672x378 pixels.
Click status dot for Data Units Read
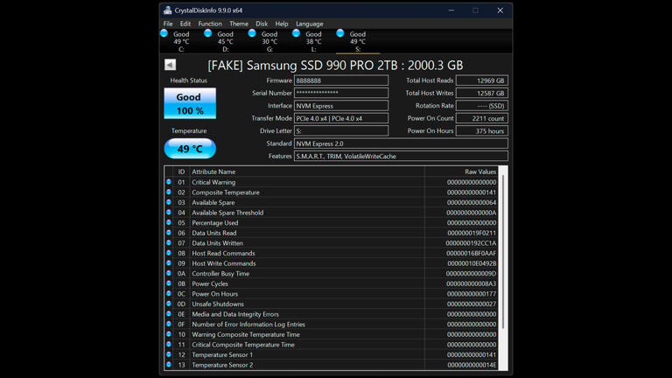point(169,233)
